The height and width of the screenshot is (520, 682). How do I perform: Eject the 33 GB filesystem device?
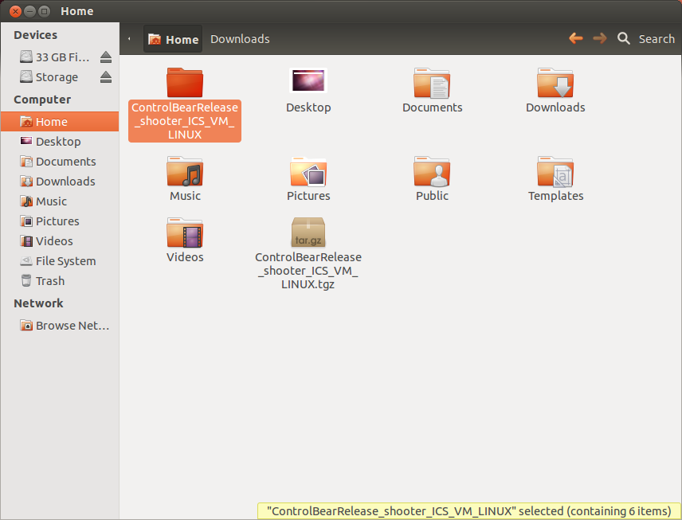(106, 57)
